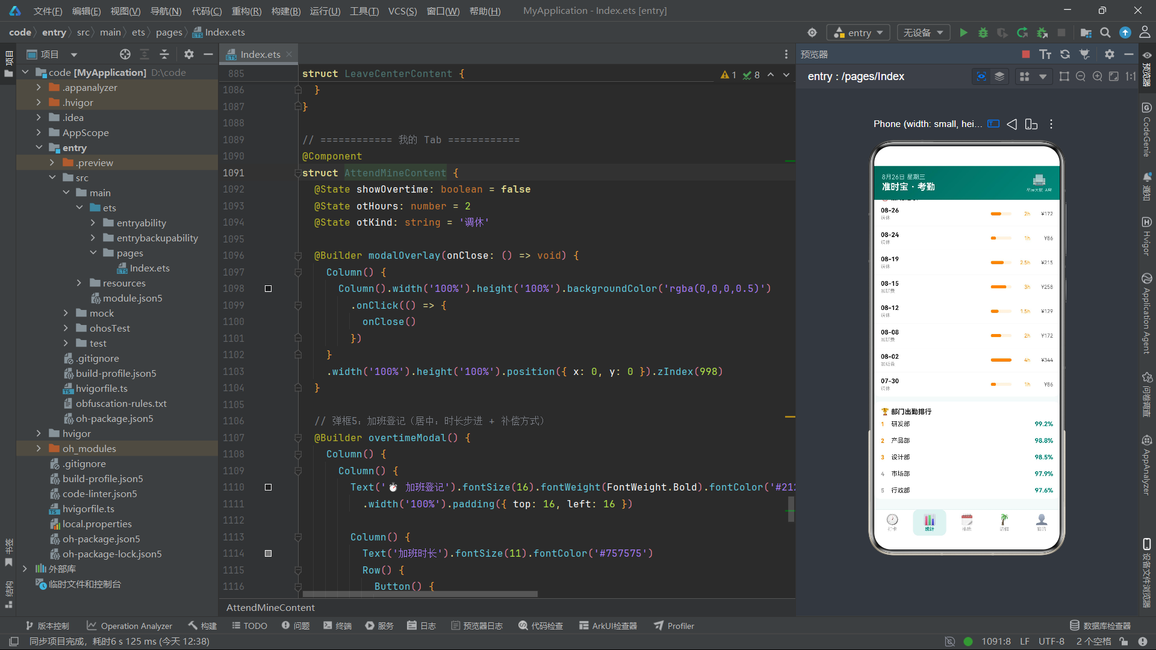Click the locate target crosshair icon in top toolbar
This screenshot has width=1156, height=650.
click(812, 32)
